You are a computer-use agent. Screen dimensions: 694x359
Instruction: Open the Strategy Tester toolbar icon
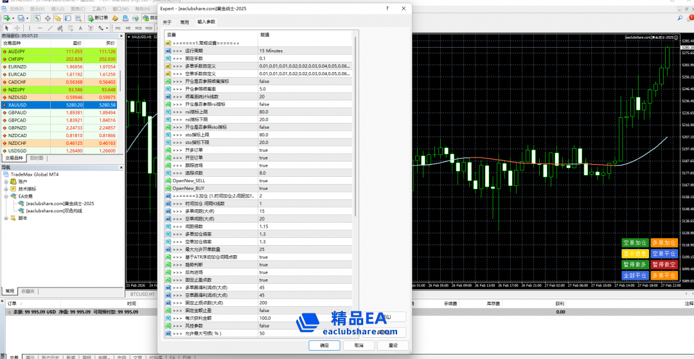(78, 18)
